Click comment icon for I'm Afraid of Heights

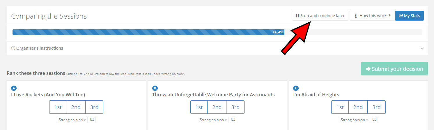[374, 120]
